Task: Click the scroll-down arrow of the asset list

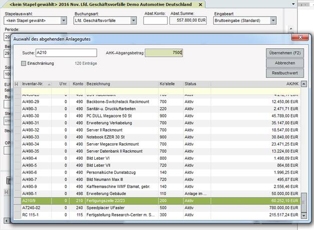Action: [304, 216]
